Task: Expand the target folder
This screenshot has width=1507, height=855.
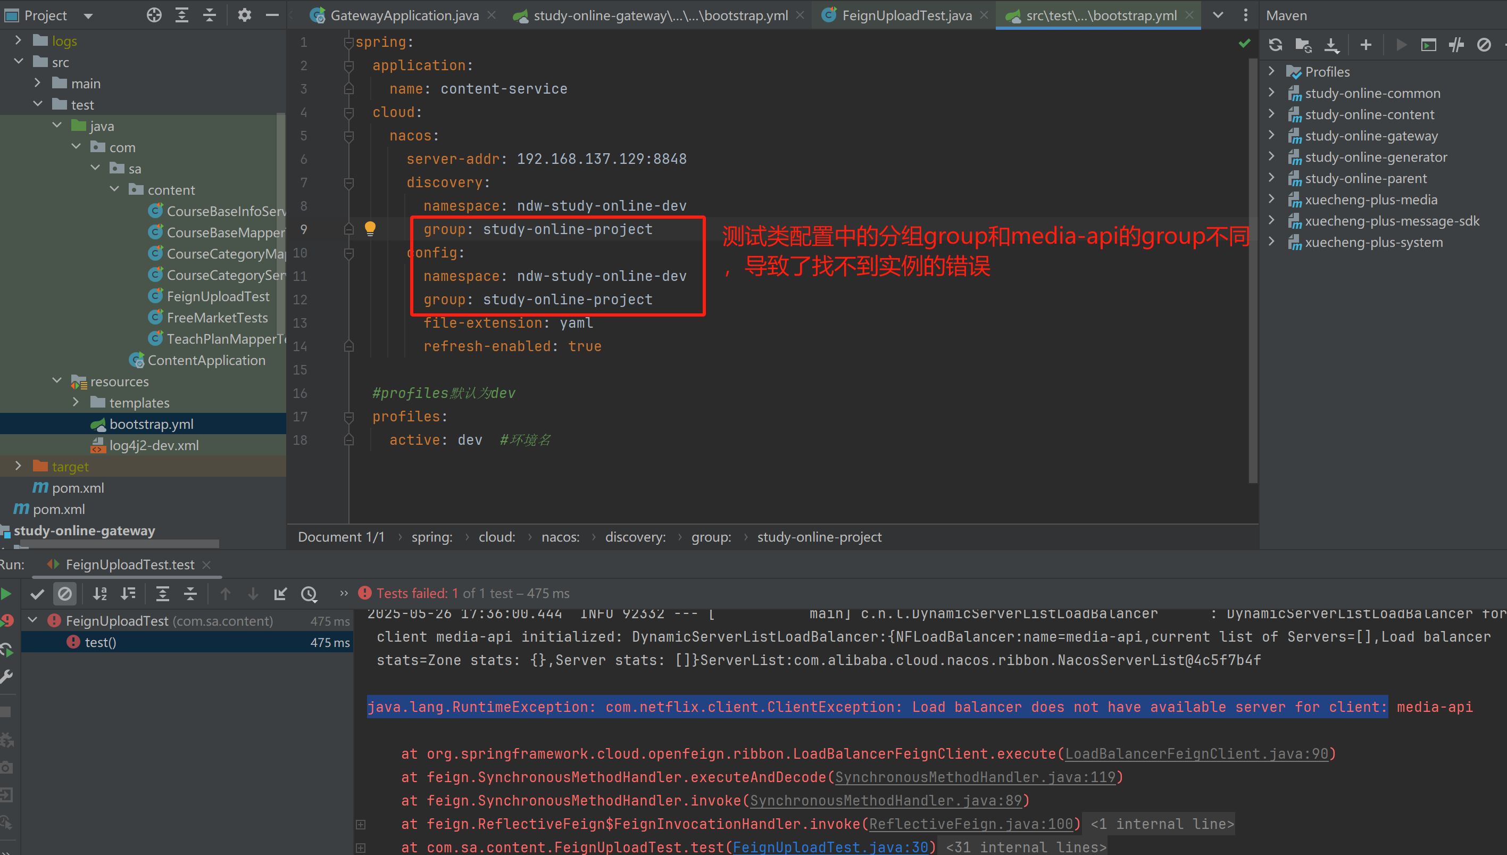Action: [18, 466]
